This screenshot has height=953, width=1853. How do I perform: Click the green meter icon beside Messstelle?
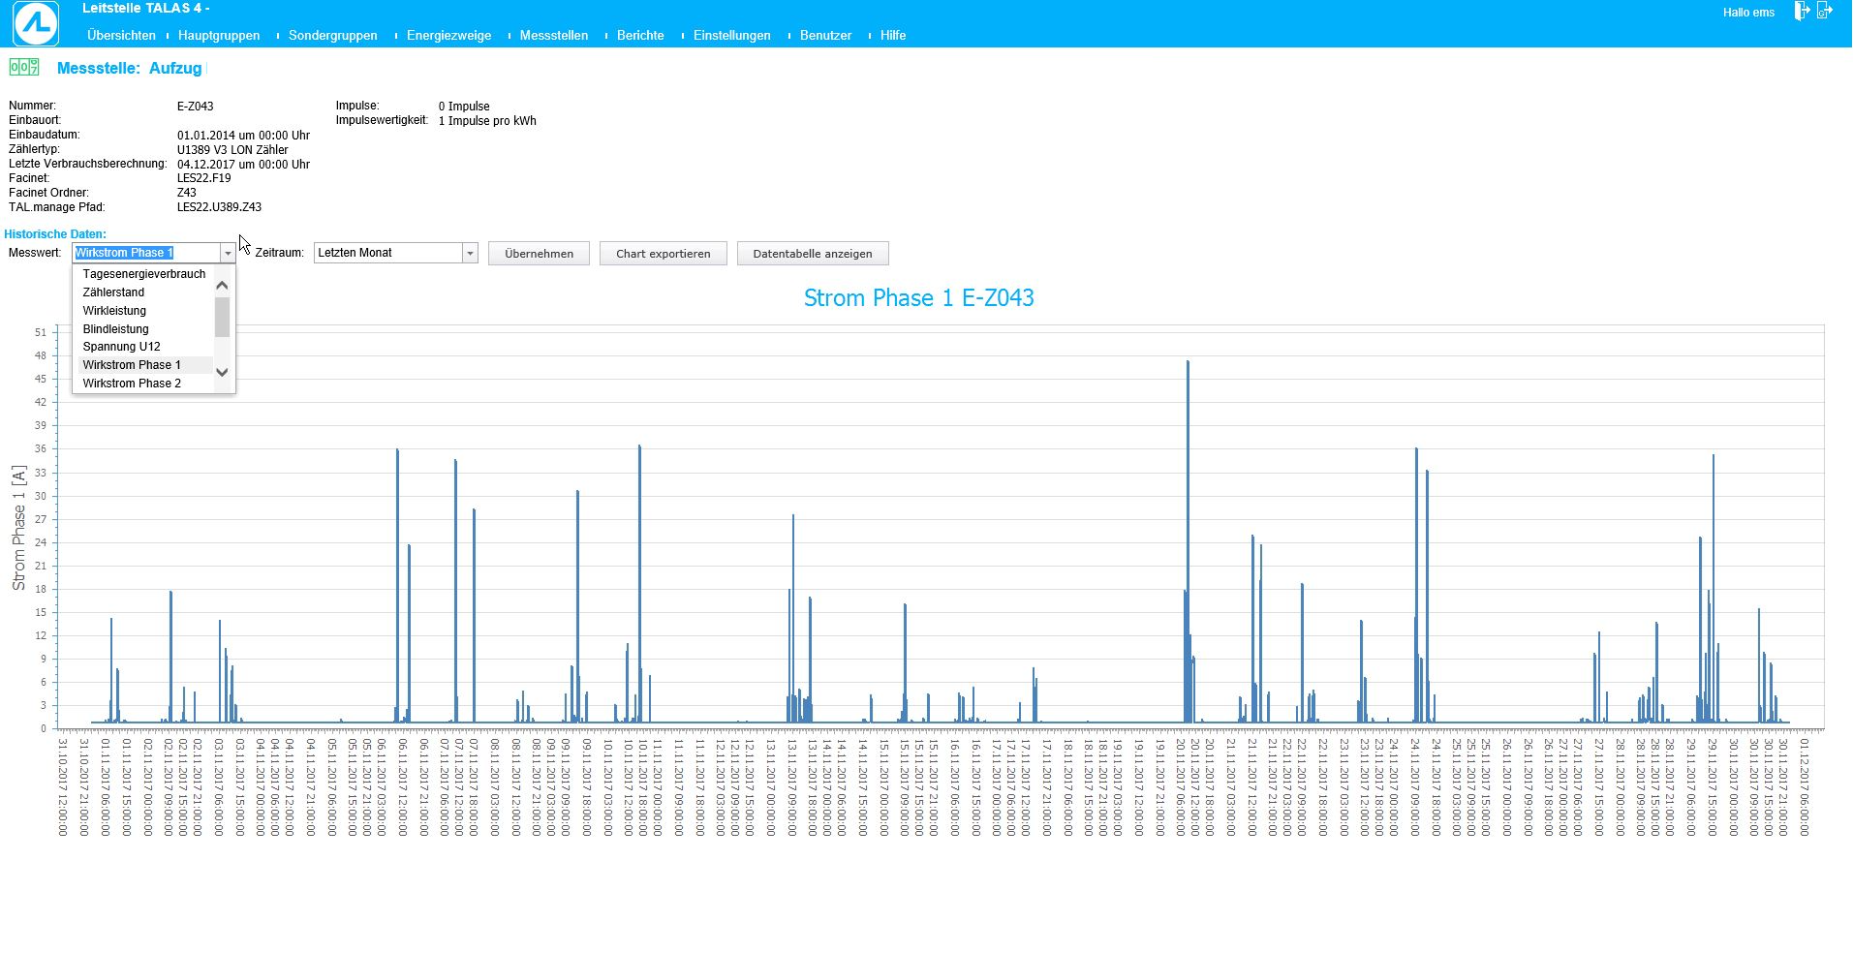[x=24, y=67]
